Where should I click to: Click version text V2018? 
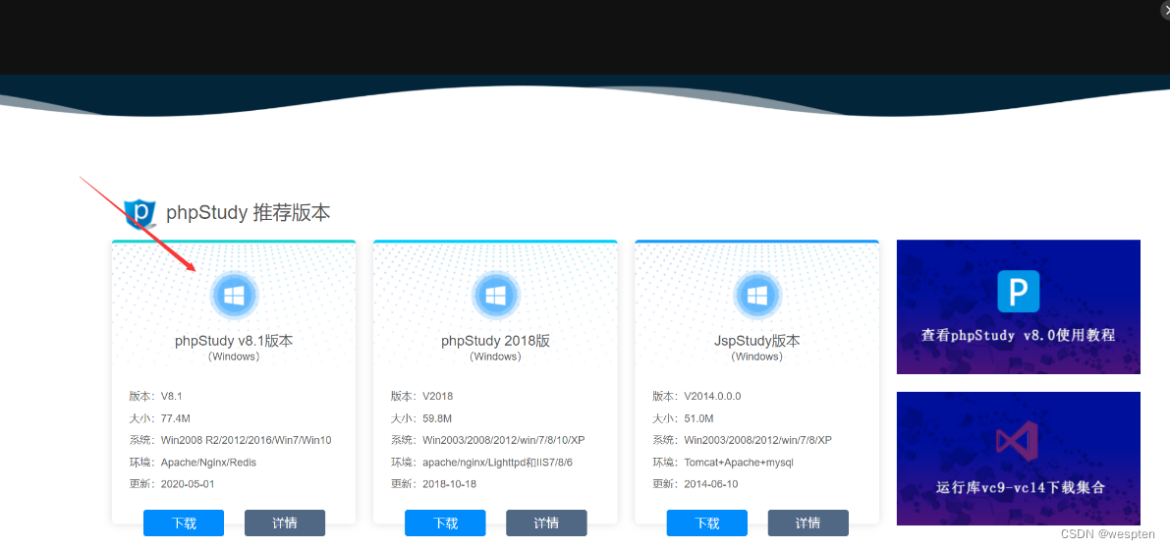[438, 396]
